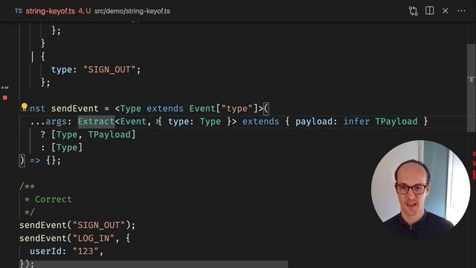
Task: Click the Correct comment text
Action: 54,200
